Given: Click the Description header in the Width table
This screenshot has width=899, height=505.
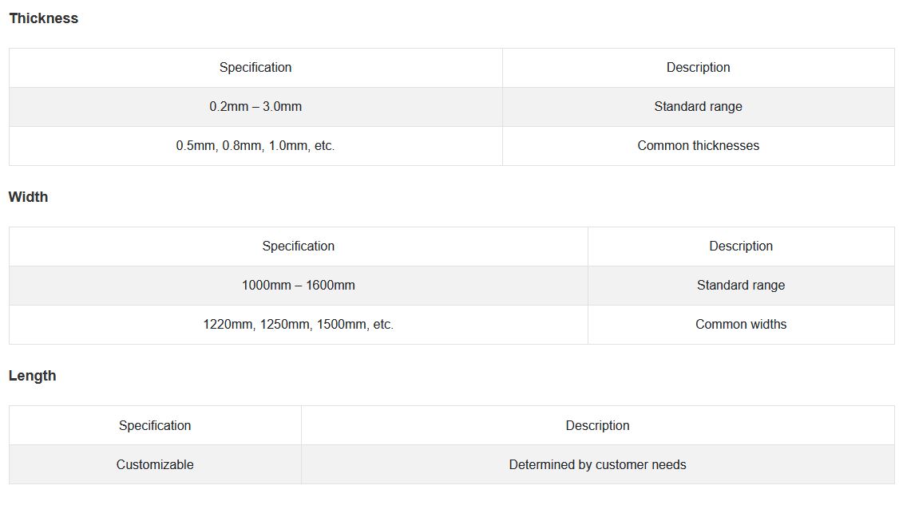Looking at the screenshot, I should tap(741, 247).
